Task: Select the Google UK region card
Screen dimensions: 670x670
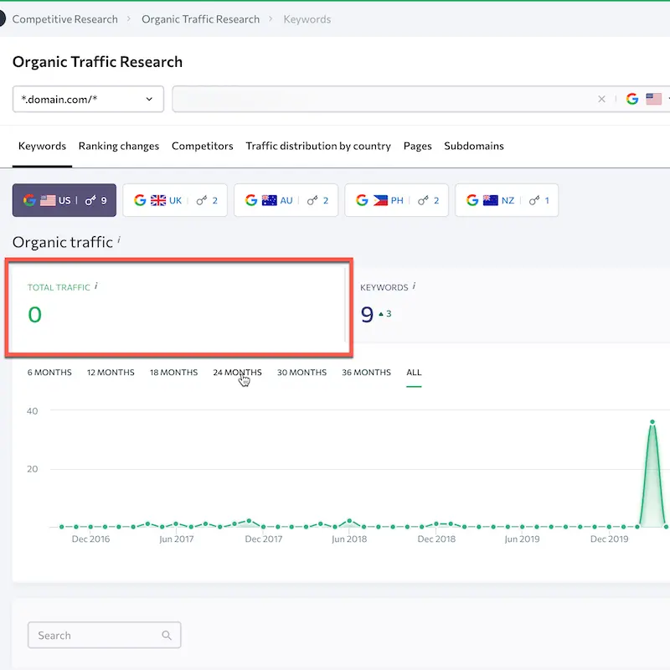Action: [175, 200]
